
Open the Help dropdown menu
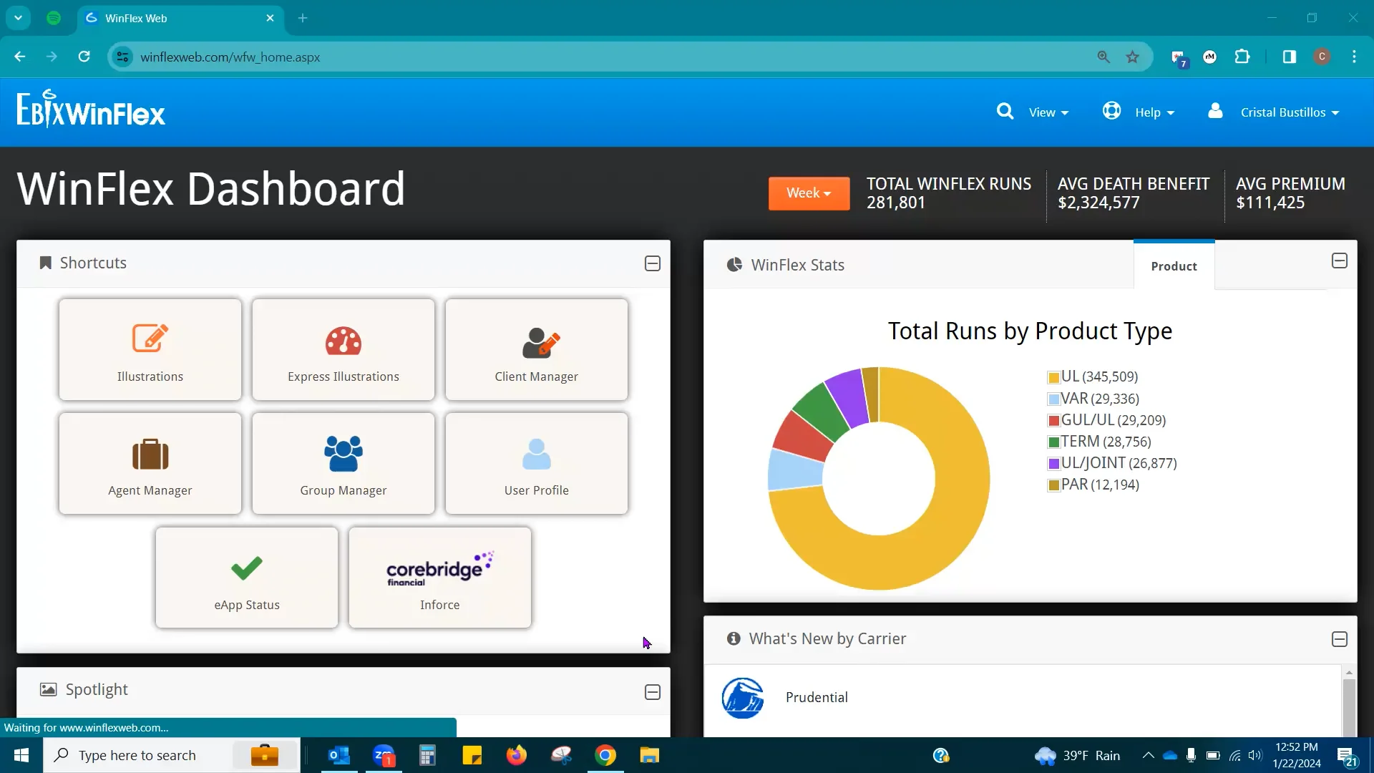1154,112
